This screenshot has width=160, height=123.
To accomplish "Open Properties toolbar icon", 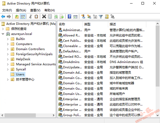I will [50, 16].
